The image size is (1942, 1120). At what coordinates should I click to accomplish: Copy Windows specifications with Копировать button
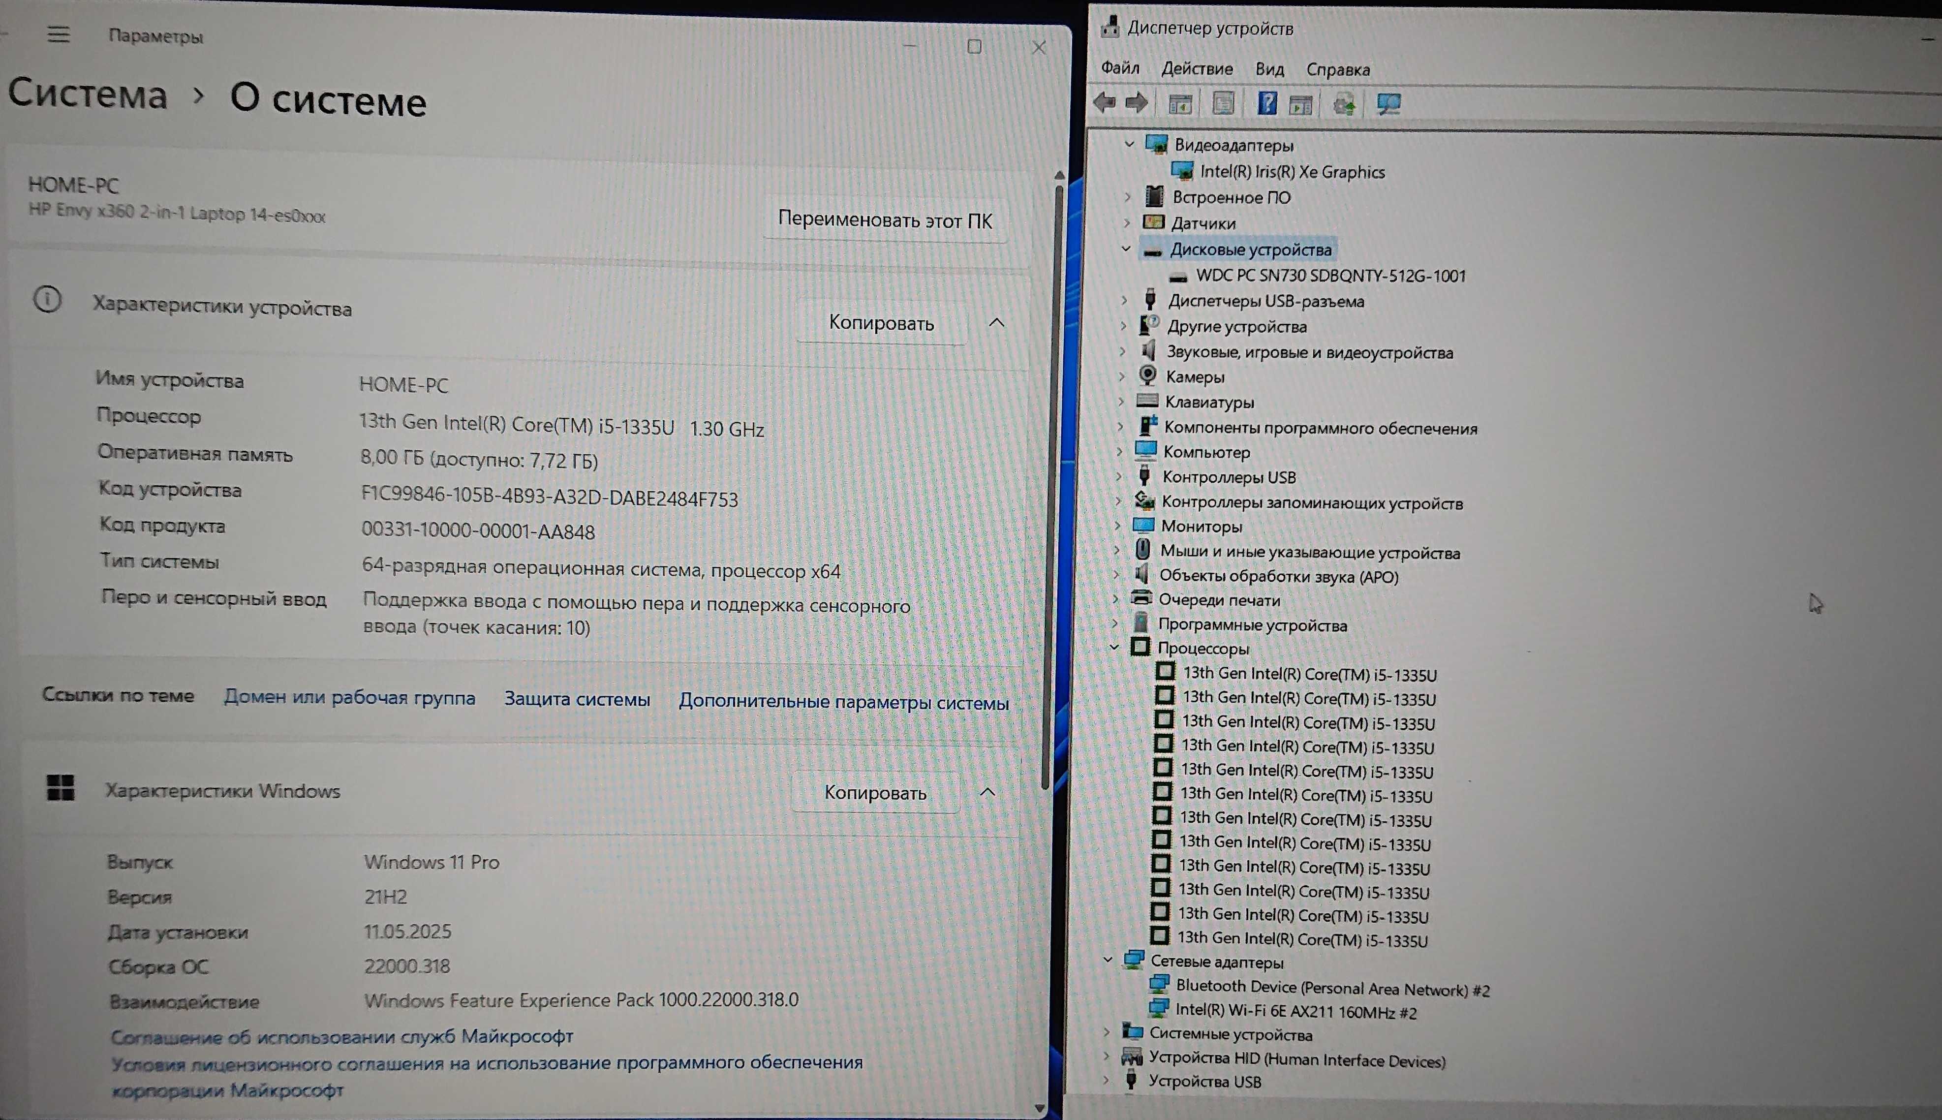pos(875,792)
